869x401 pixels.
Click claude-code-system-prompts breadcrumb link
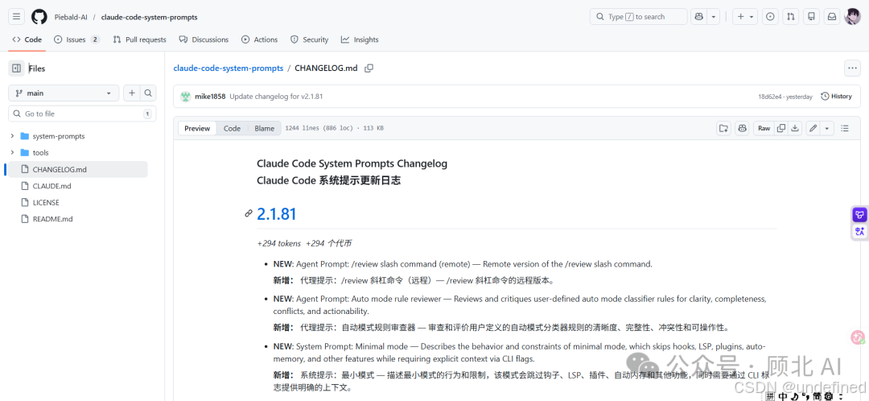click(x=229, y=68)
